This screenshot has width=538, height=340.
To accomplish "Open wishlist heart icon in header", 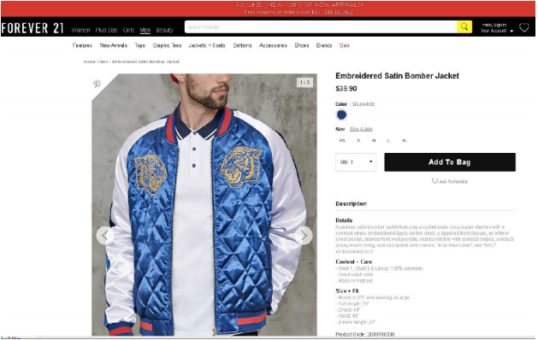I will (x=524, y=27).
